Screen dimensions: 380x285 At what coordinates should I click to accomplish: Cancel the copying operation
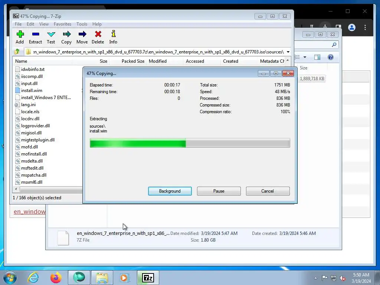click(268, 191)
